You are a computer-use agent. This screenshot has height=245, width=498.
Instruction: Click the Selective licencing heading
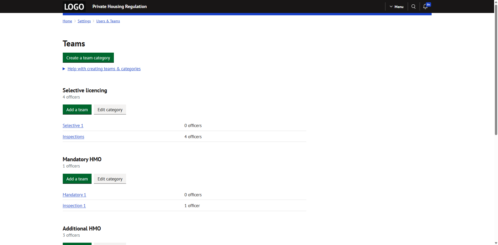(x=85, y=90)
